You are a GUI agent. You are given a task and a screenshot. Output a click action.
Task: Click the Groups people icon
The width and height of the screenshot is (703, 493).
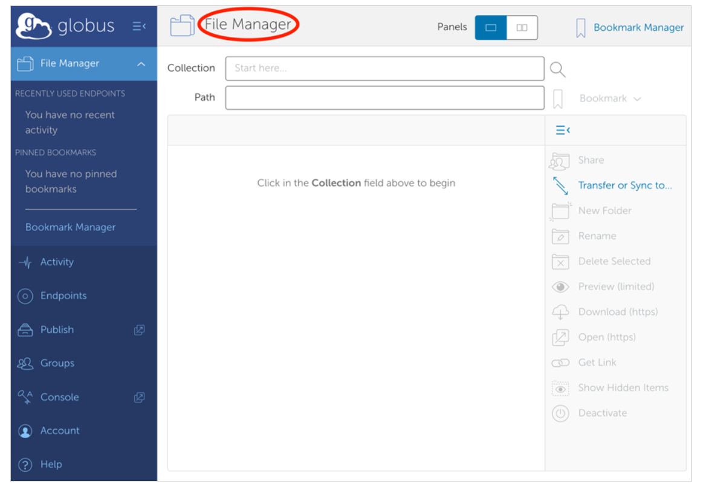[25, 364]
